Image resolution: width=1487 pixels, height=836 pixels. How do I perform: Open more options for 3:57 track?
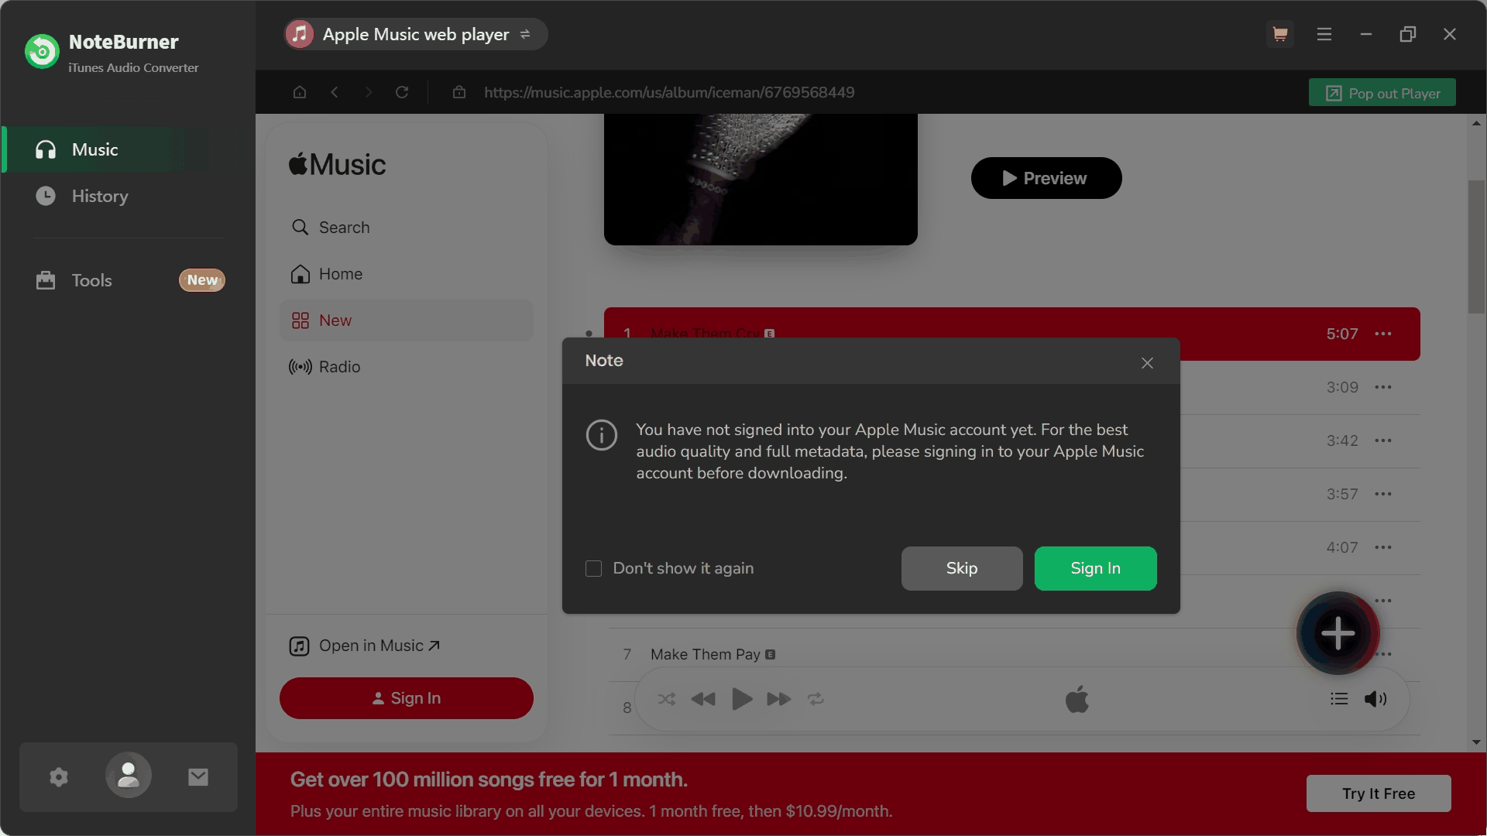tap(1383, 494)
